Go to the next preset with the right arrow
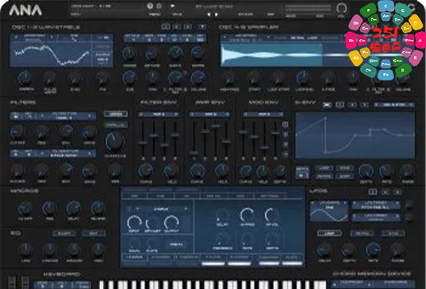Screen dimensions: 426x289 tap(217, 14)
